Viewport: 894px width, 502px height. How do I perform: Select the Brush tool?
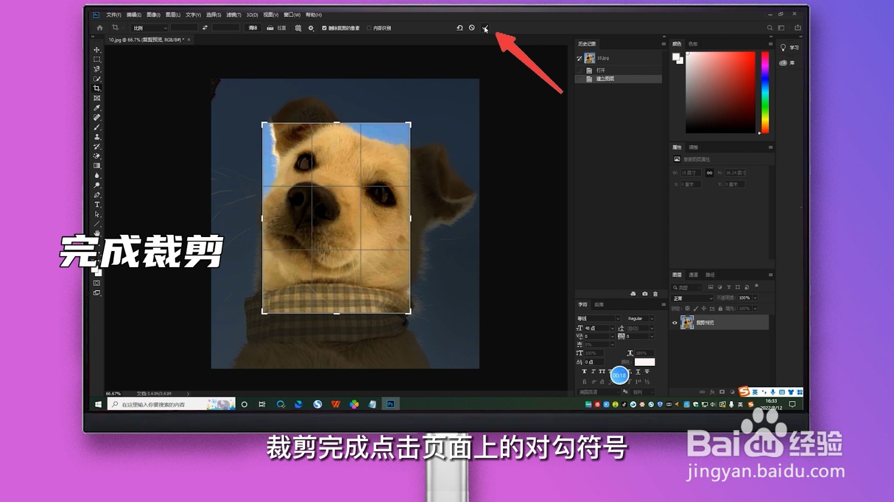(x=97, y=127)
